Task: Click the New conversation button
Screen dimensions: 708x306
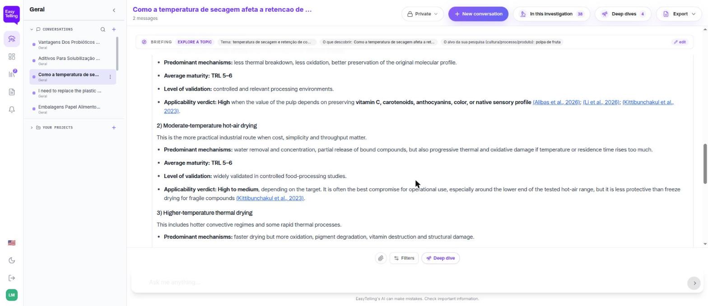Action: [x=478, y=14]
